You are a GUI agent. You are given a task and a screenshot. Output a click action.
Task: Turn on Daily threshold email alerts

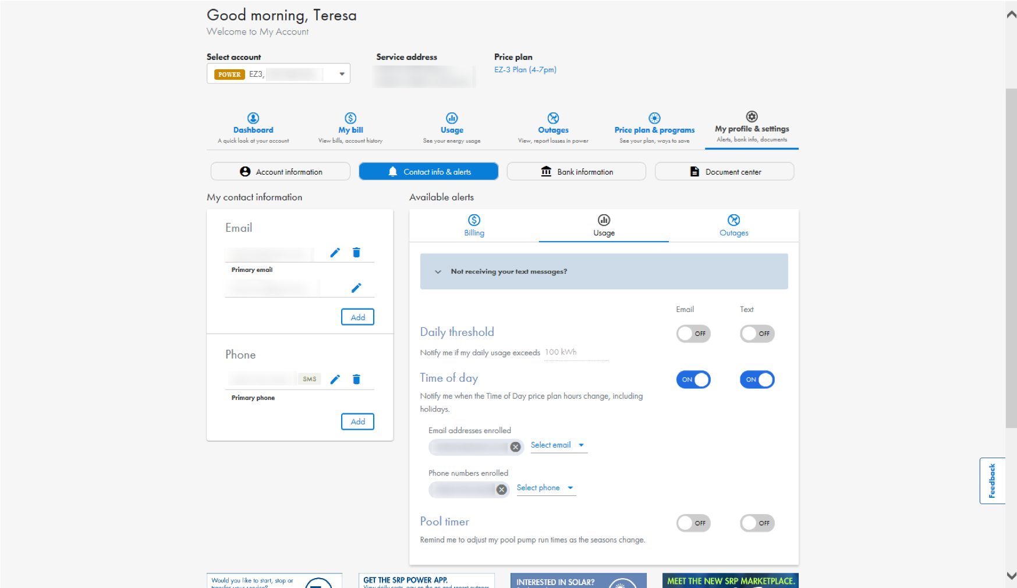coord(693,334)
